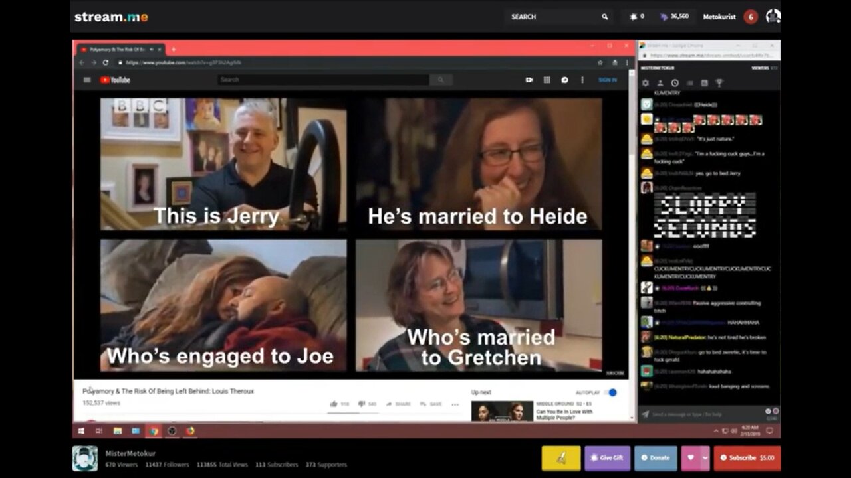This screenshot has height=478, width=851.
Task: Show the chat users list icon
Action: [660, 83]
